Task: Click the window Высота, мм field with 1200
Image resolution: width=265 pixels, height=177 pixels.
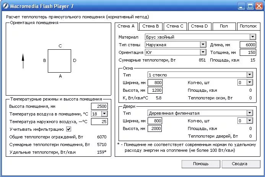Action: [155, 90]
